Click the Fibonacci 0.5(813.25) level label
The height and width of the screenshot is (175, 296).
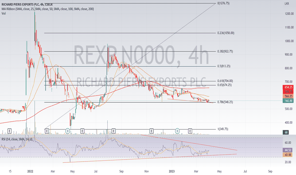224,66
